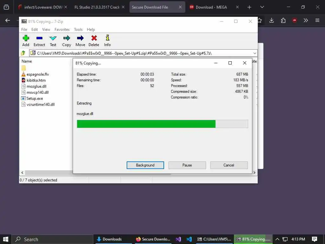Image resolution: width=325 pixels, height=244 pixels.
Task: Go up one folder level in 7-Zip
Action: (x=23, y=53)
